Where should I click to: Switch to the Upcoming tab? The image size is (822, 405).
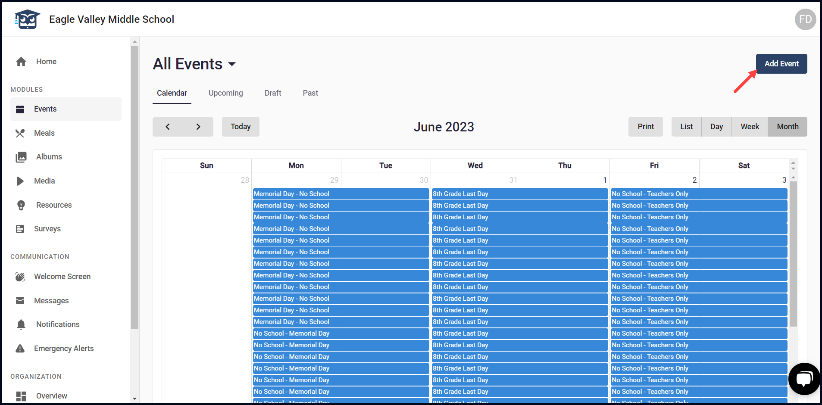point(226,93)
